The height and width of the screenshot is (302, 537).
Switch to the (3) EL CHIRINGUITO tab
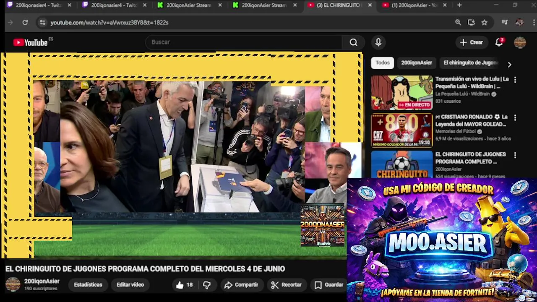click(x=339, y=5)
